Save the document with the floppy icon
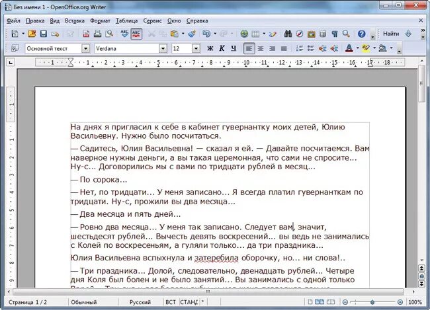The image size is (430, 310). coord(43,34)
